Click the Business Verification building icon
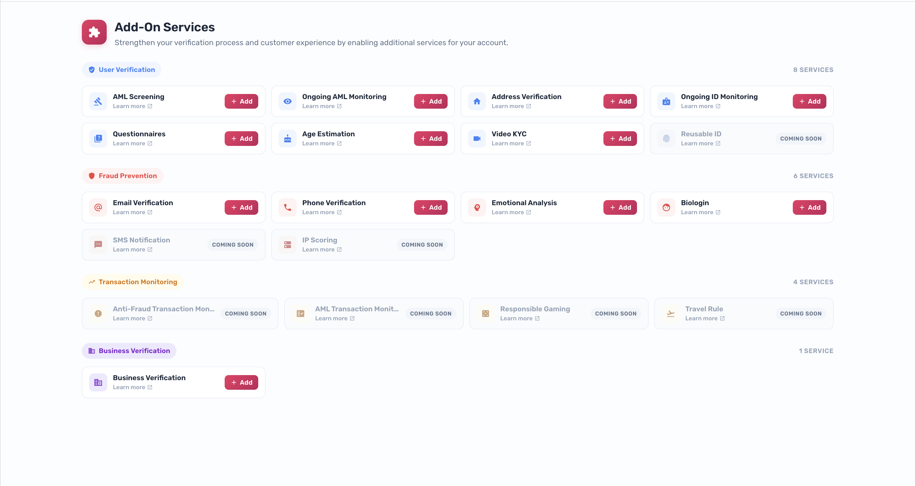 [98, 382]
